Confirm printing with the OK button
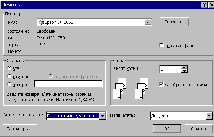 point(167,129)
